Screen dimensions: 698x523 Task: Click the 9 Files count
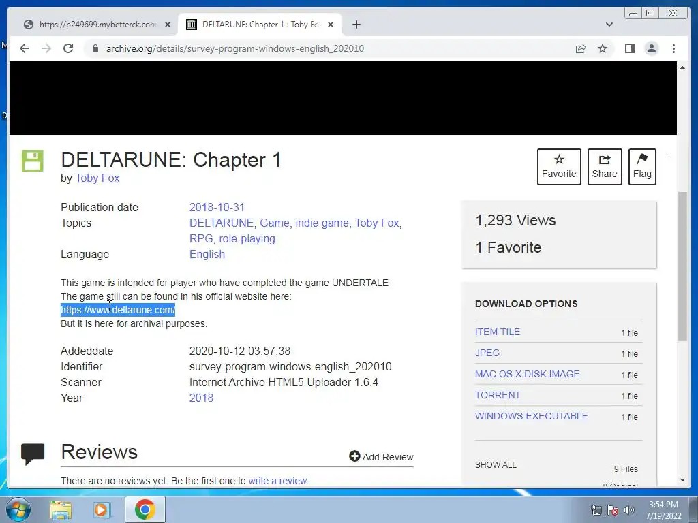626,469
